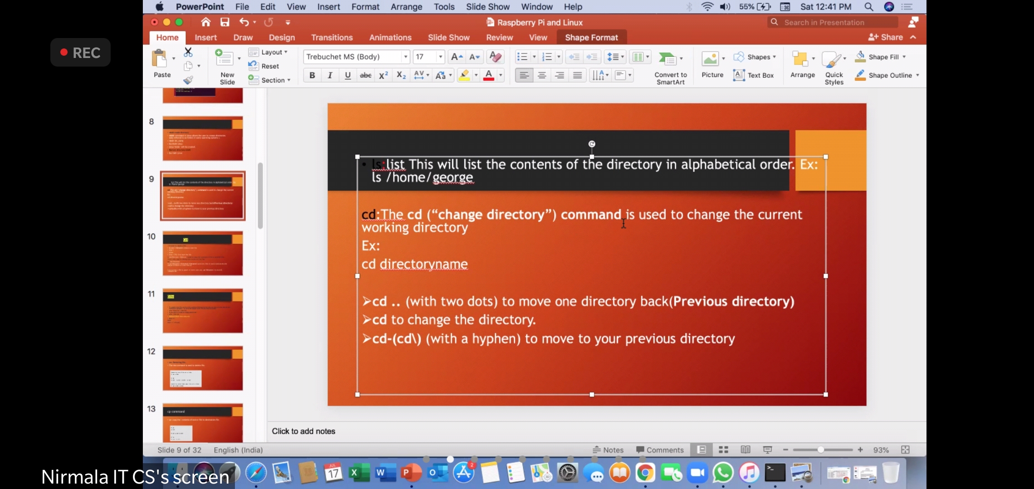Image resolution: width=1034 pixels, height=489 pixels.
Task: Click the Format Painter brush icon
Action: [188, 80]
